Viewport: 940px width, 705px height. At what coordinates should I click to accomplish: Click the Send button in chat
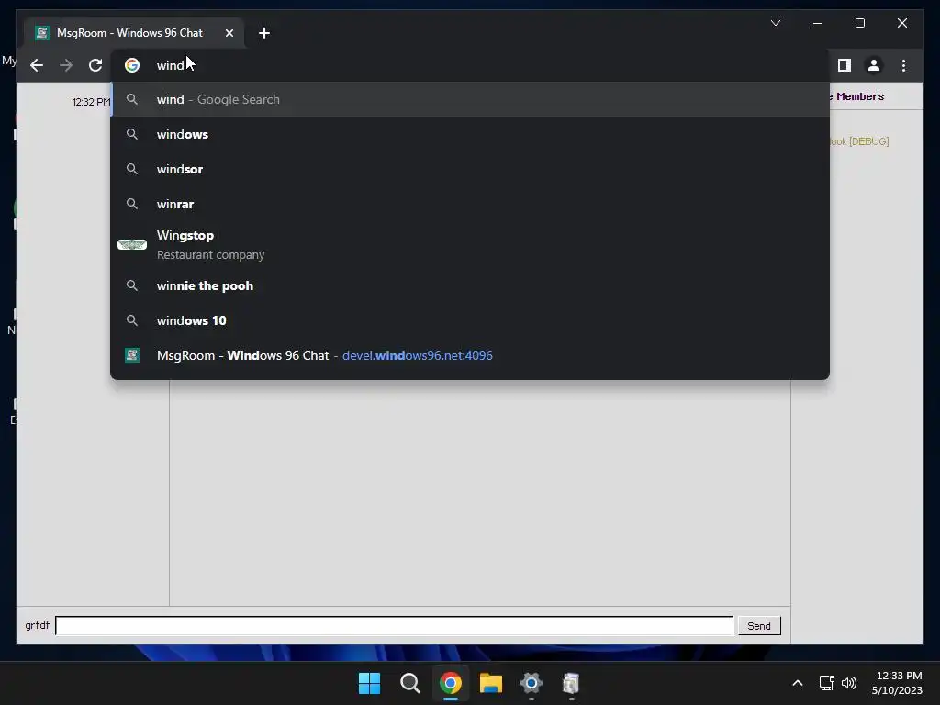pyautogui.click(x=759, y=626)
